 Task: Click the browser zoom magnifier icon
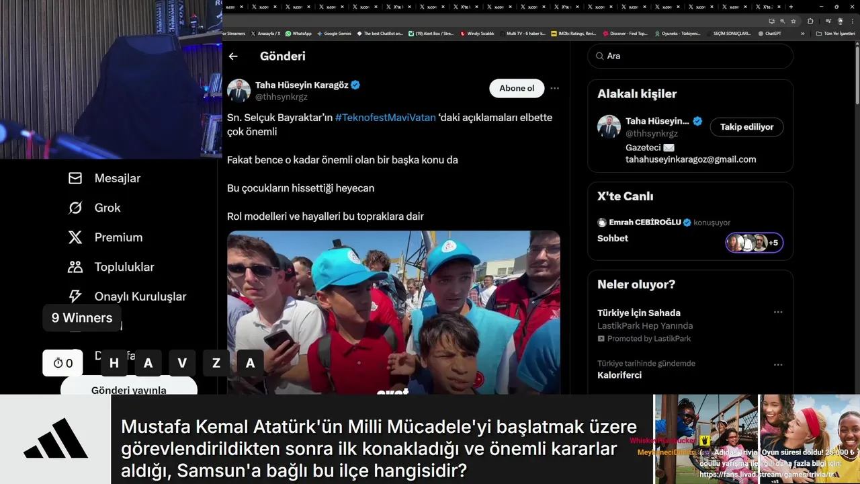[x=783, y=21]
